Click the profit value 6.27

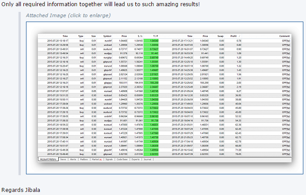click(x=239, y=91)
